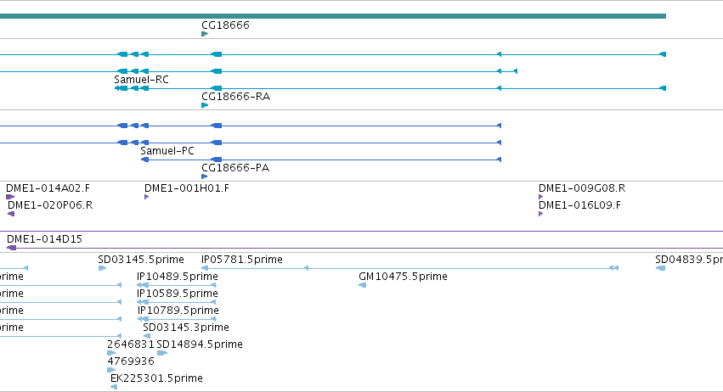Click the DME1-020P06.R reverse arrow

tap(11, 214)
